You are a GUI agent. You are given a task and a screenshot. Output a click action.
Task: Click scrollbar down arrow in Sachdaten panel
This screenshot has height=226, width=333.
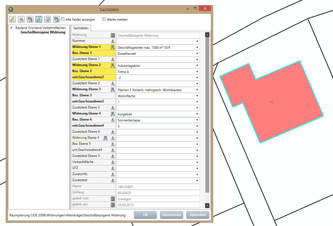207,206
